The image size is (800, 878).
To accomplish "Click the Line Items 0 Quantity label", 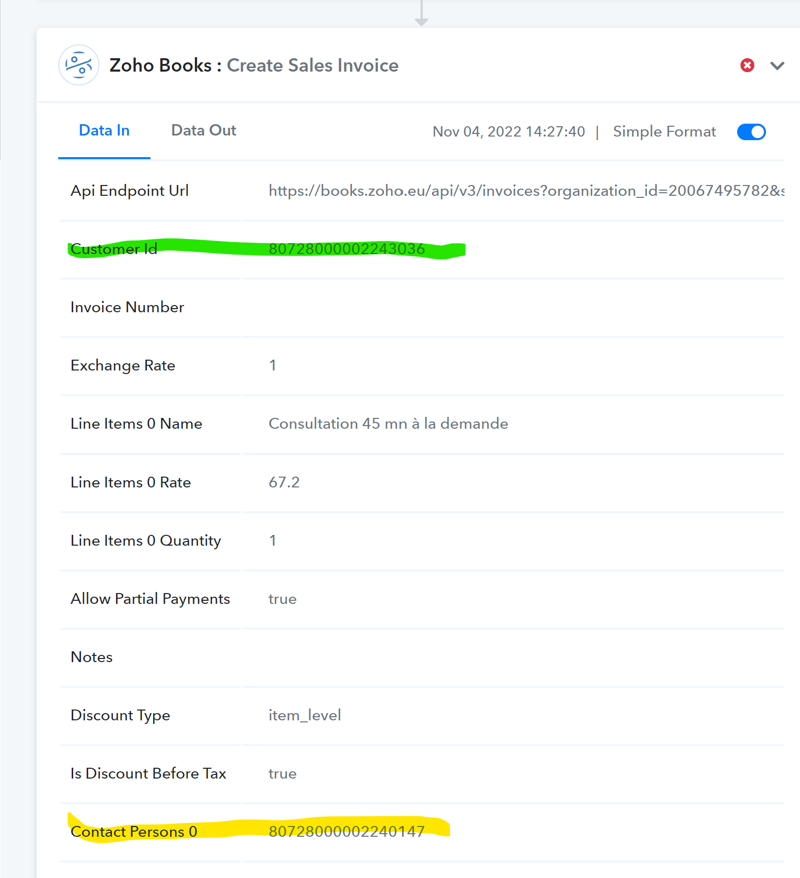I will tap(146, 541).
